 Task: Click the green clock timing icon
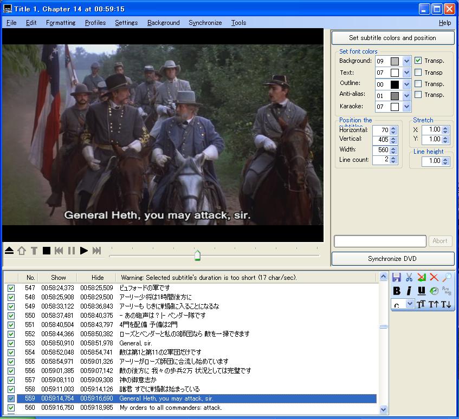click(x=434, y=291)
